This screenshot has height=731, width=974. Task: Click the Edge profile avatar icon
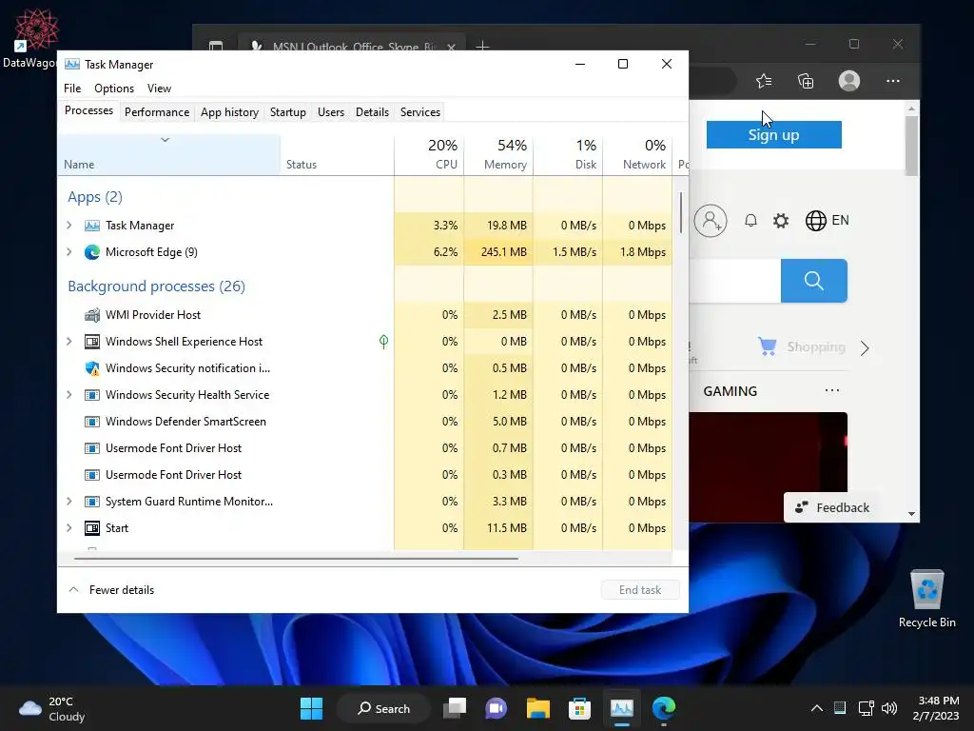[x=849, y=81]
